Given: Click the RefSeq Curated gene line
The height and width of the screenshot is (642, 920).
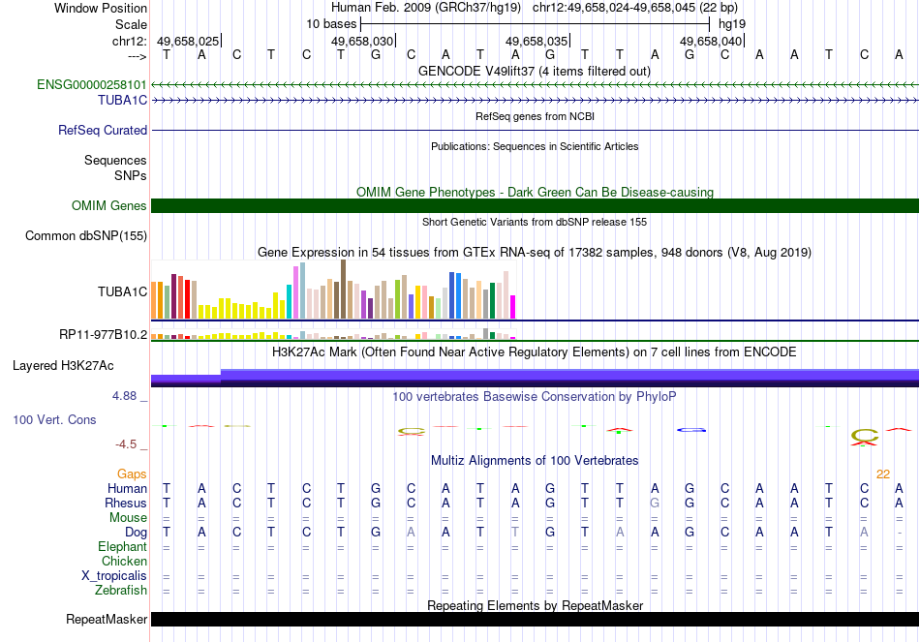Looking at the screenshot, I should click(535, 131).
